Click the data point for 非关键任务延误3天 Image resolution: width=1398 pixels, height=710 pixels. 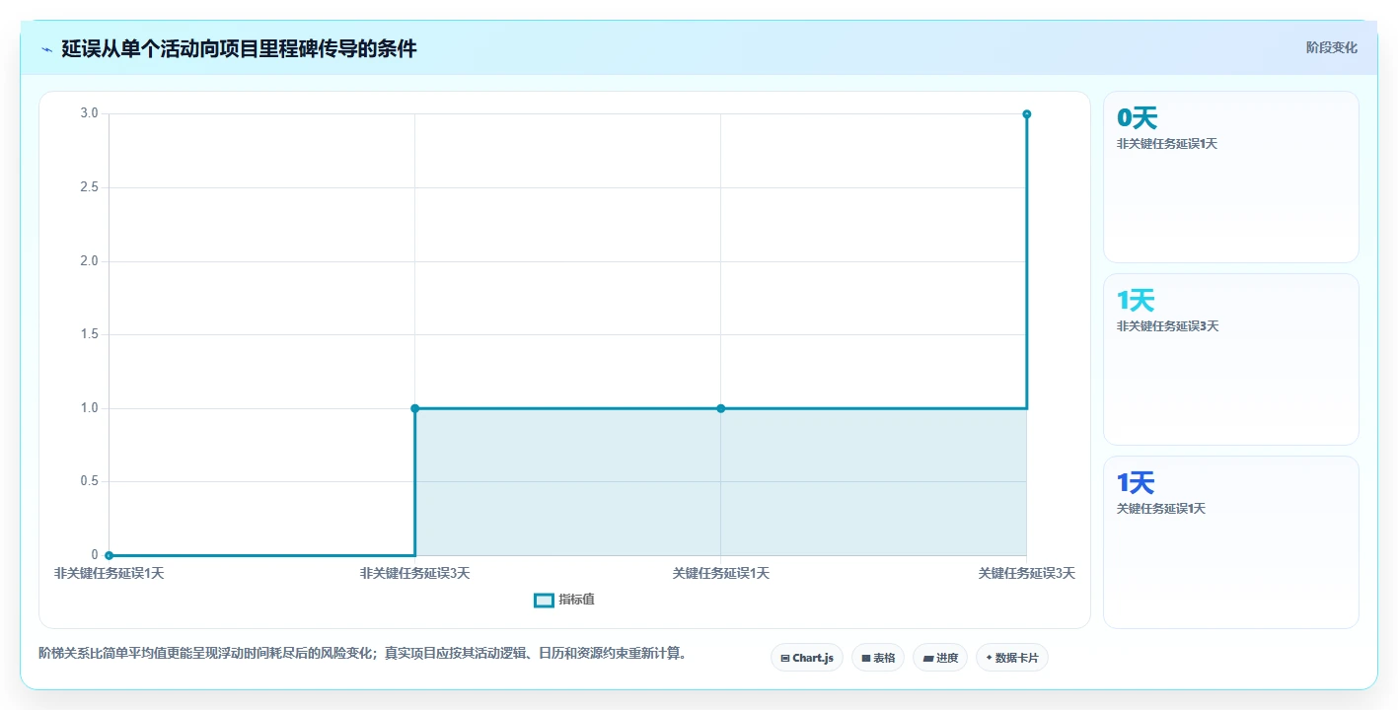414,408
